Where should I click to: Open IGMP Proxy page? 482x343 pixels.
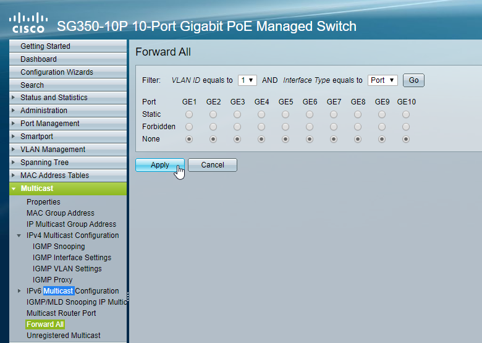click(53, 280)
